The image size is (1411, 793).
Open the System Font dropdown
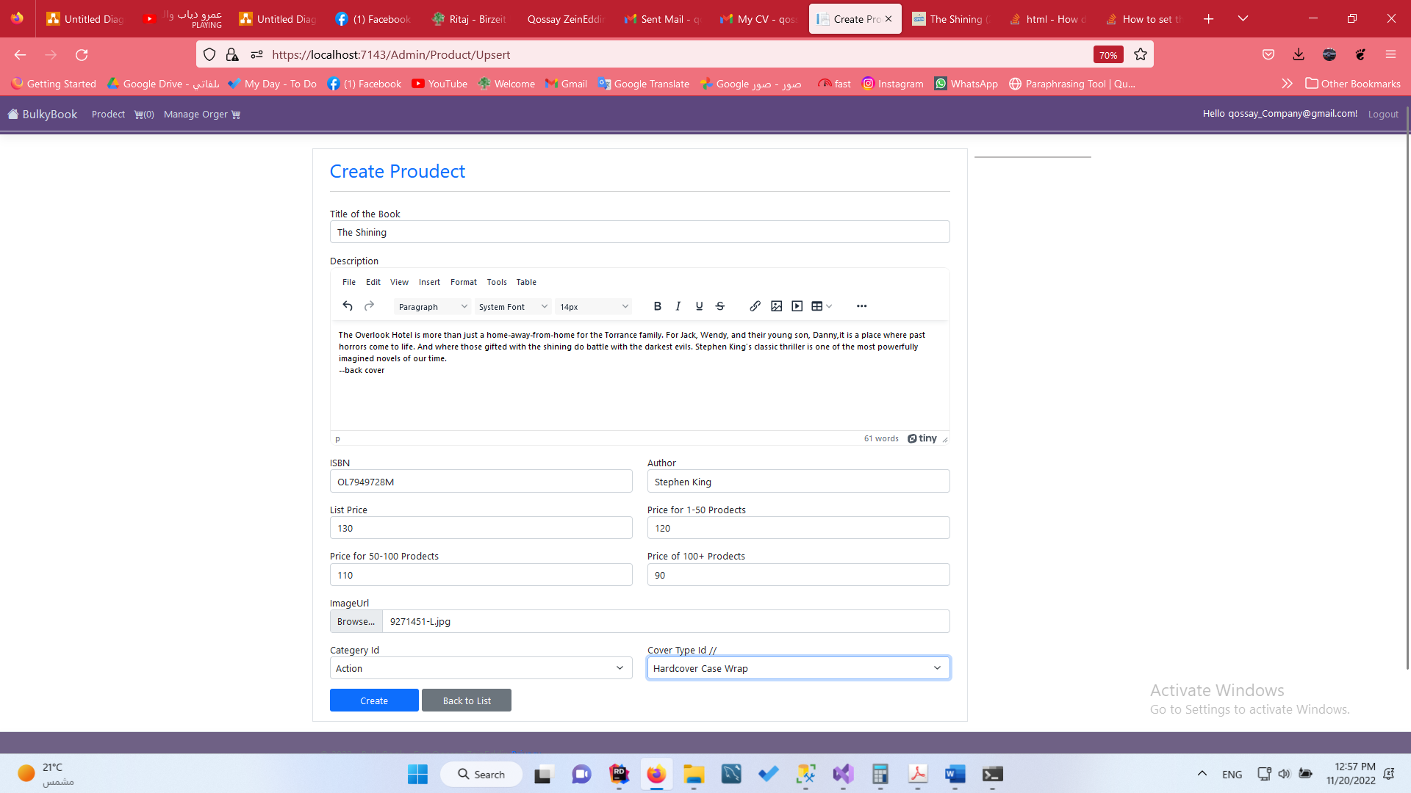click(x=512, y=306)
